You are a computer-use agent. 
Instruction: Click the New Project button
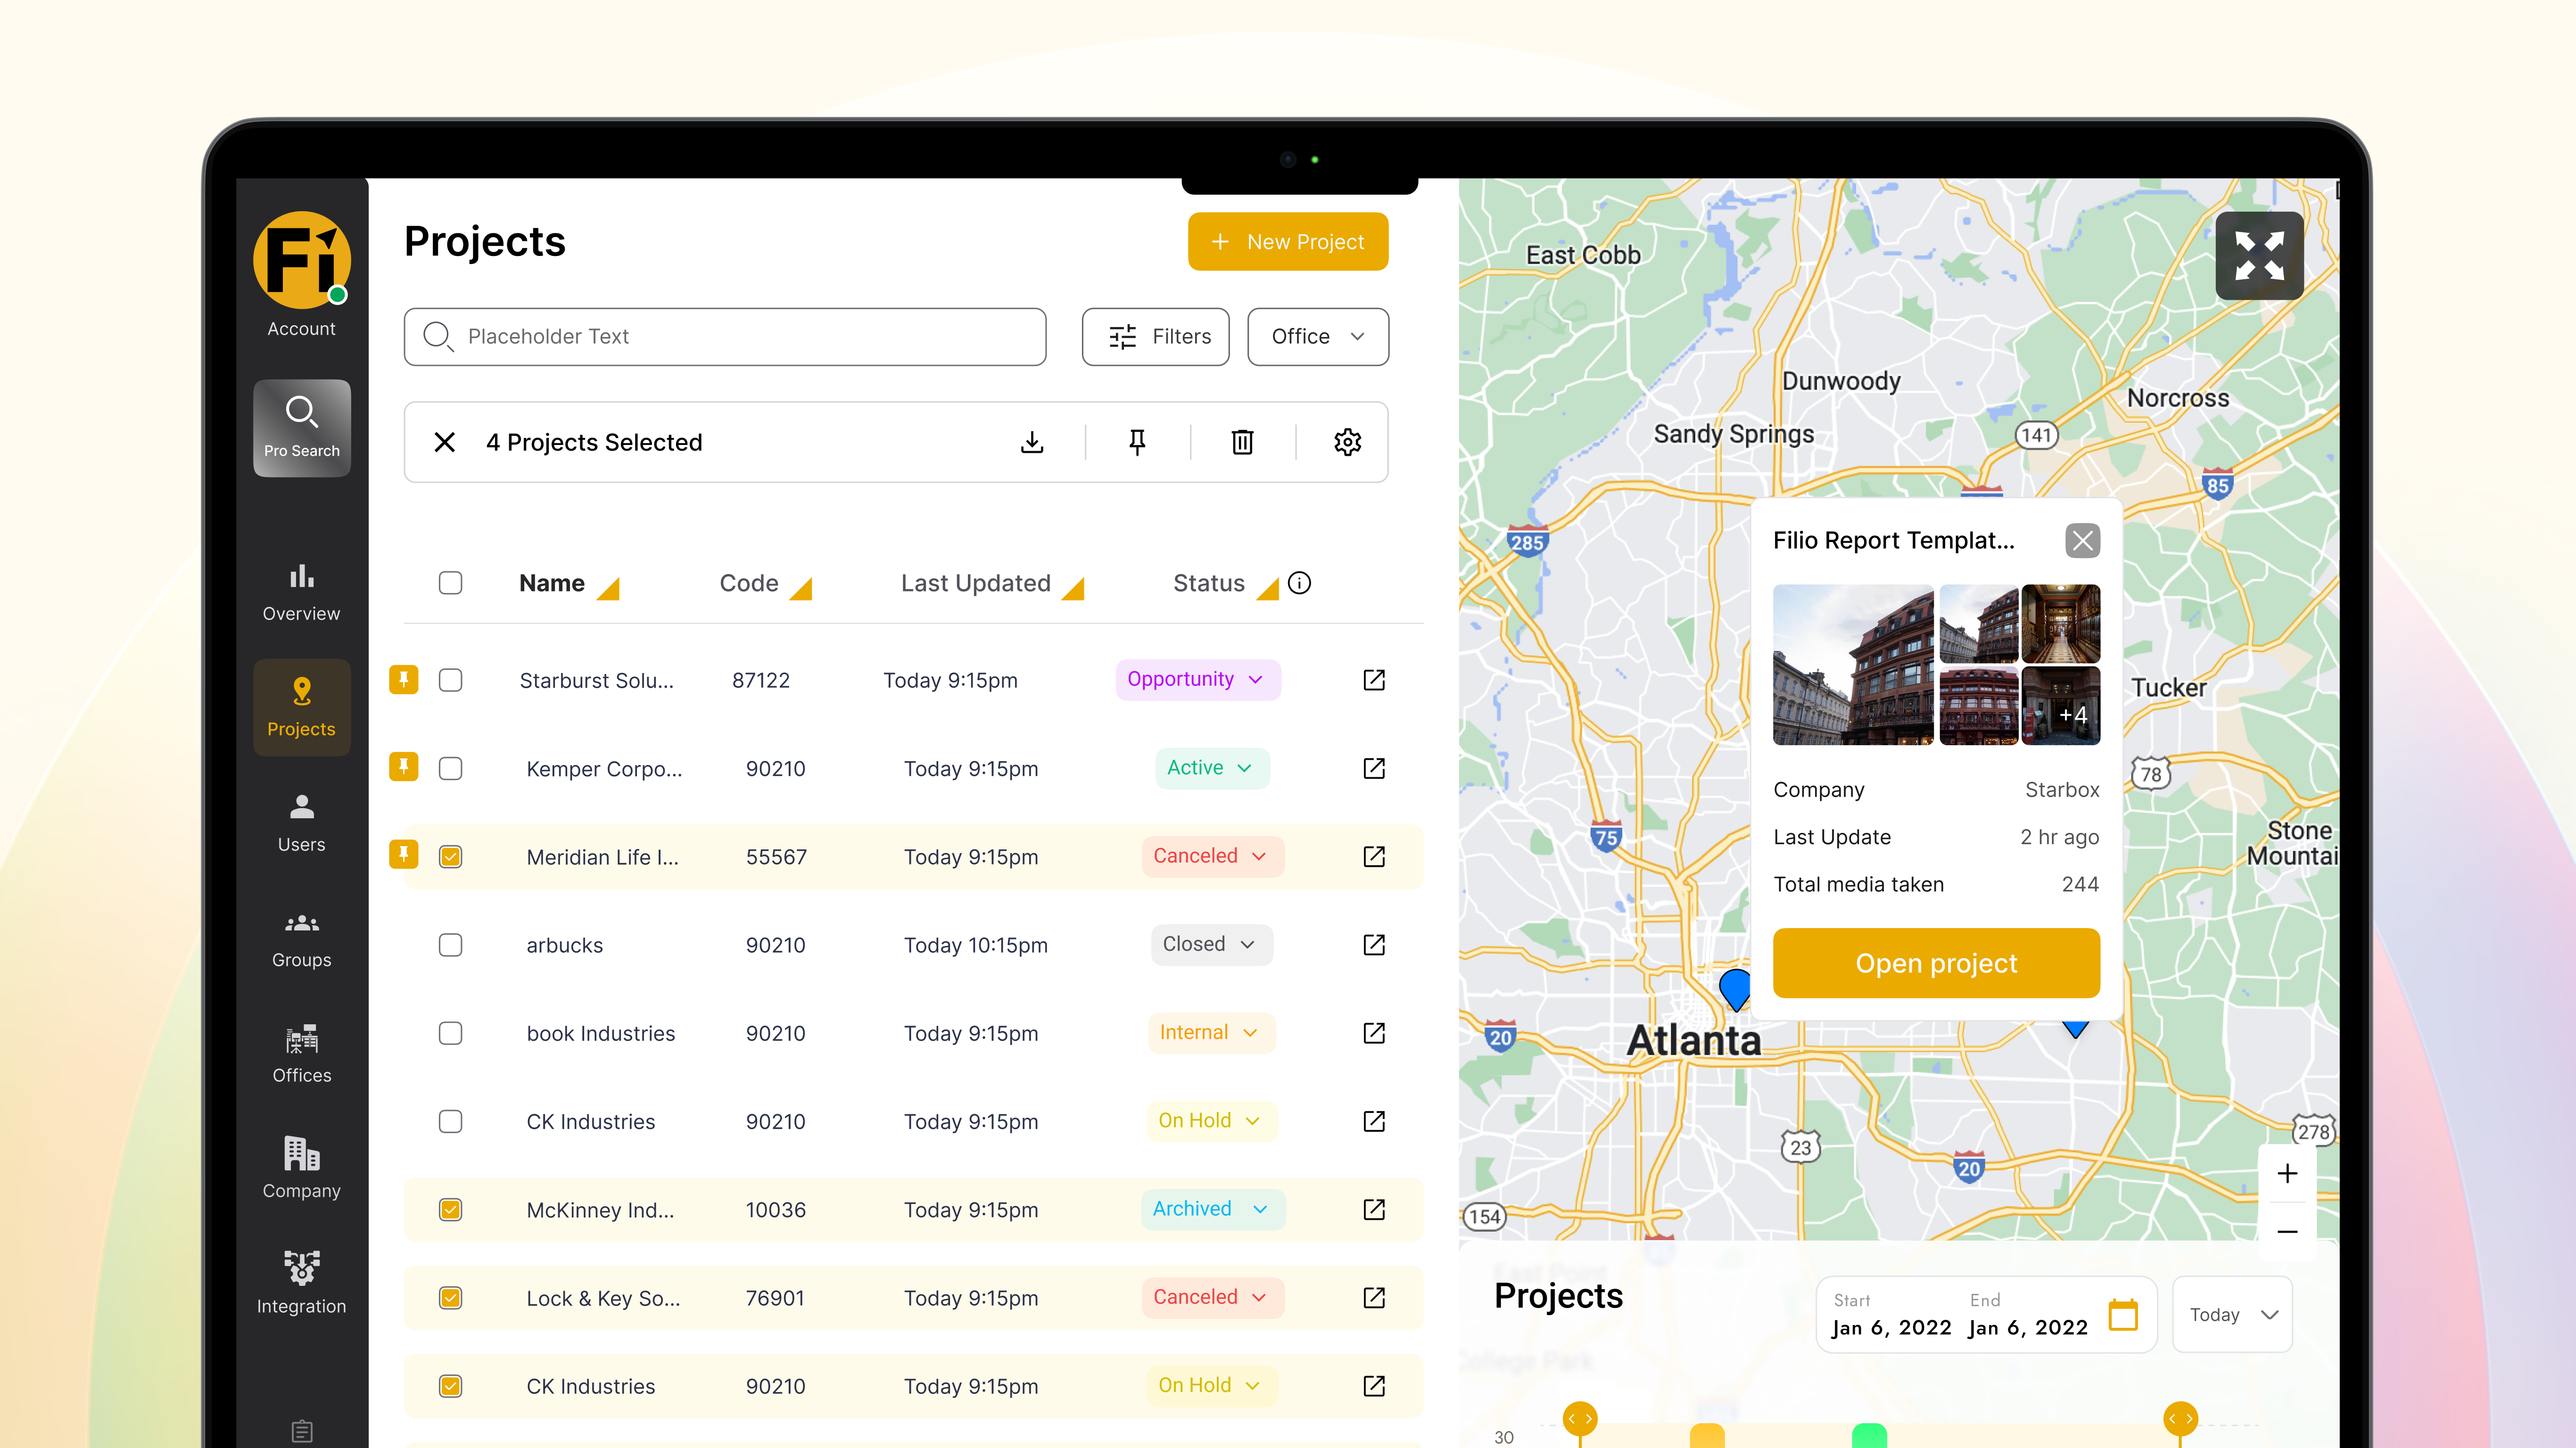coord(1287,242)
